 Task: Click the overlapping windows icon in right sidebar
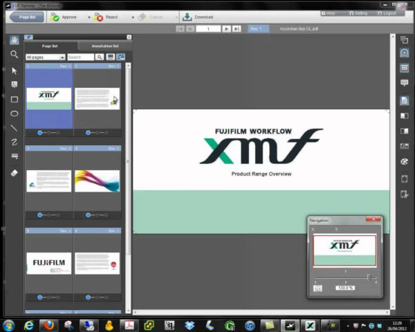[404, 40]
